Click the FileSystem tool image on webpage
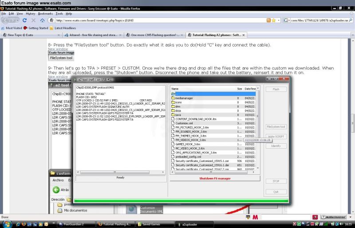The width and height of the screenshot is (355, 228). [x=61, y=56]
